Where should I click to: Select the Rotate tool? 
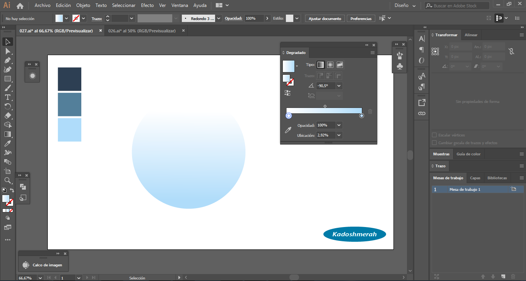point(8,106)
